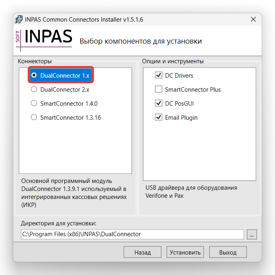
Task: Select DualConnector 1.x radio button
Action: 34,75
